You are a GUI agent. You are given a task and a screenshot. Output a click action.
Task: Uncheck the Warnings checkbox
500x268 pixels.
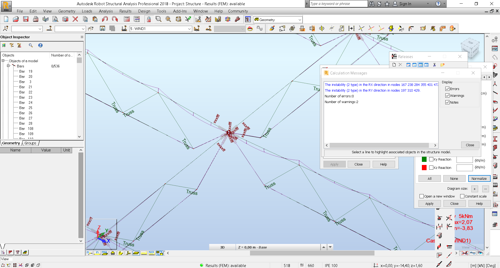[x=447, y=95]
